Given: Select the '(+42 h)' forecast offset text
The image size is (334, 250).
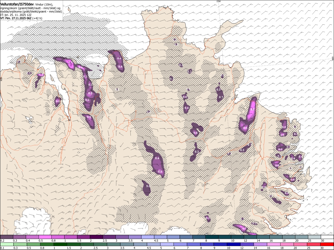Looking at the screenshot, I should tap(37, 18).
